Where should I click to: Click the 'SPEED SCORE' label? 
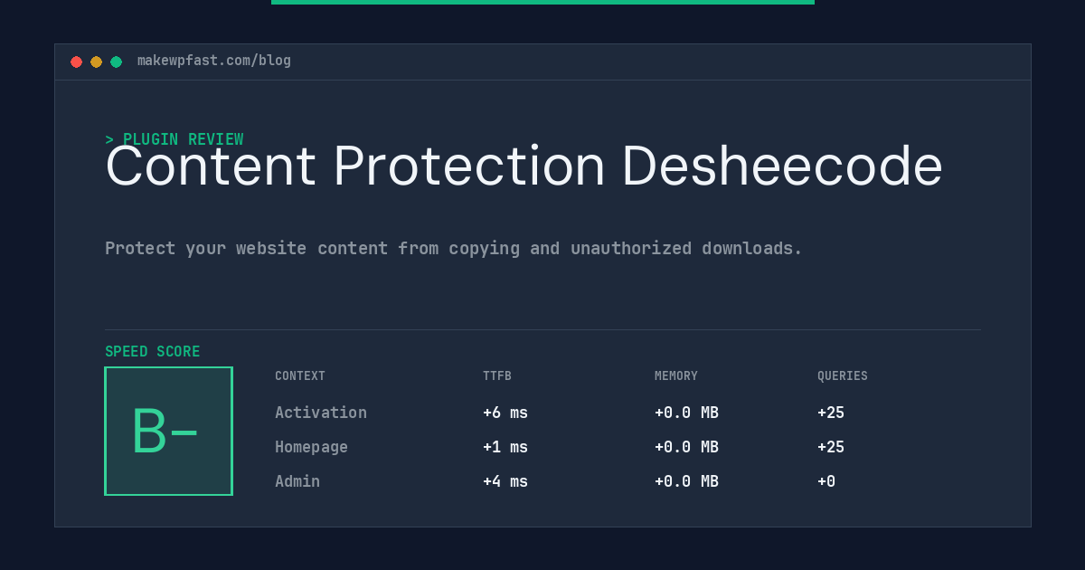153,352
